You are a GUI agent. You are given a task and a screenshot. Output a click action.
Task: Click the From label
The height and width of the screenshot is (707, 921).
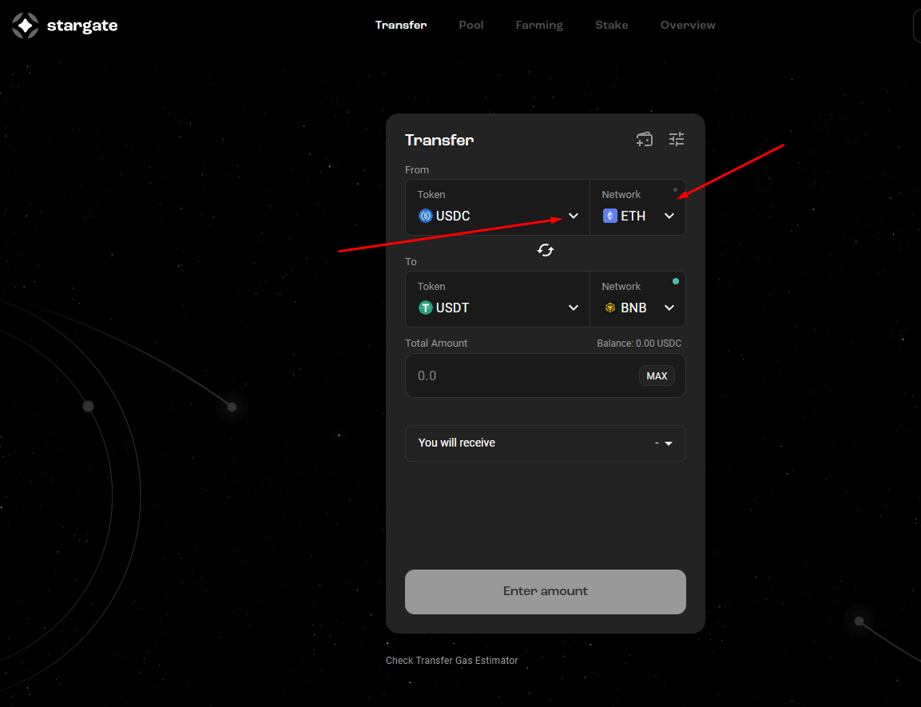(x=417, y=169)
